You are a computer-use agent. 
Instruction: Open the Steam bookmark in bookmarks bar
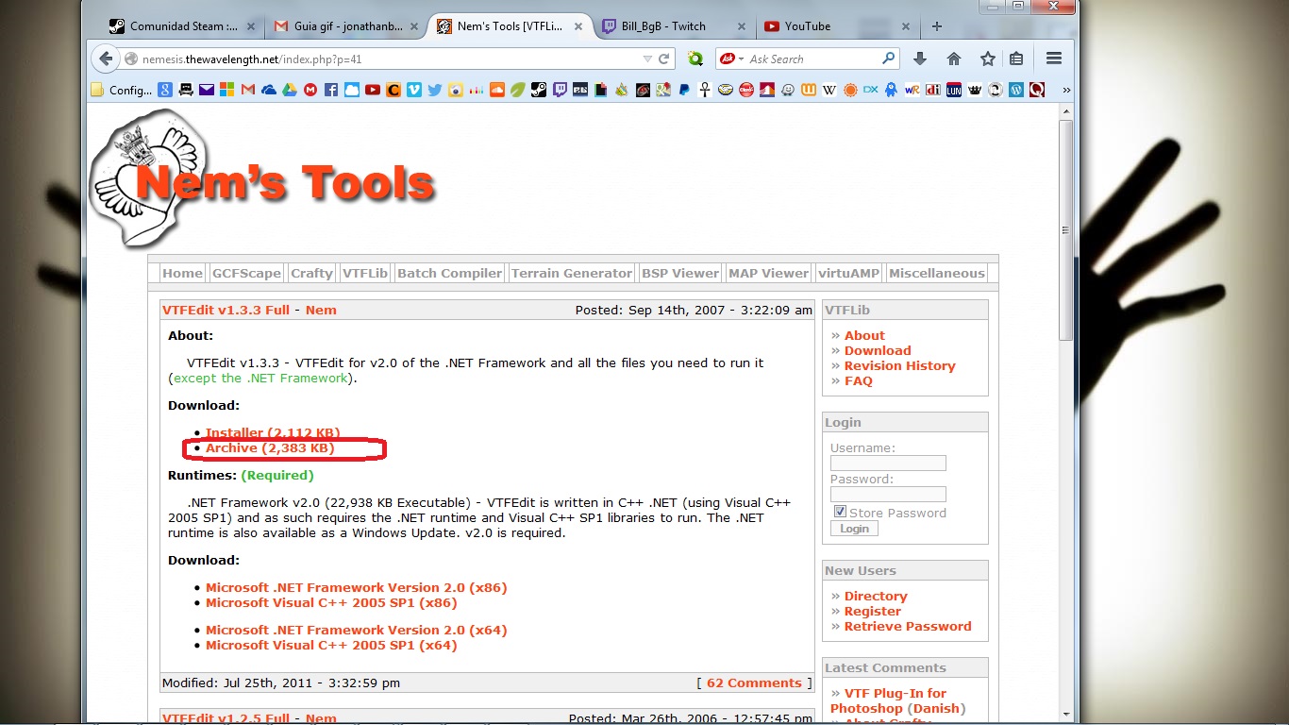click(539, 91)
